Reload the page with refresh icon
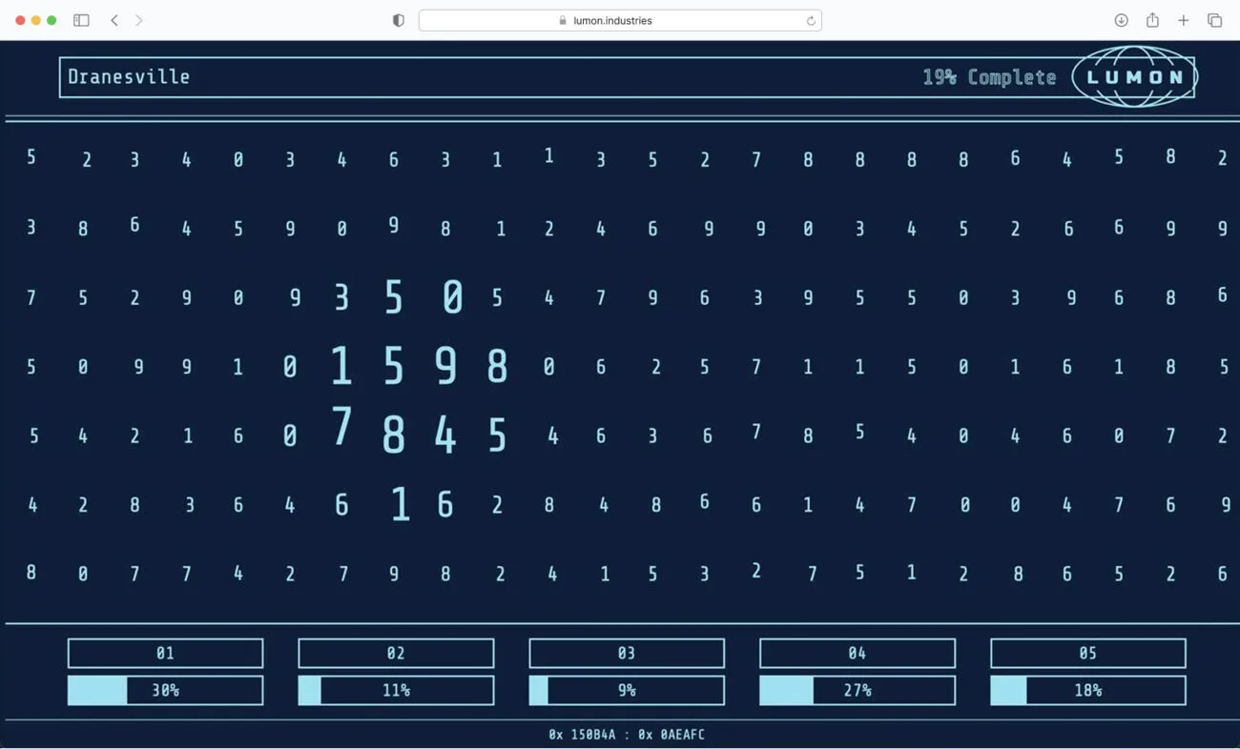Viewport: 1240px width, 749px height. (811, 20)
